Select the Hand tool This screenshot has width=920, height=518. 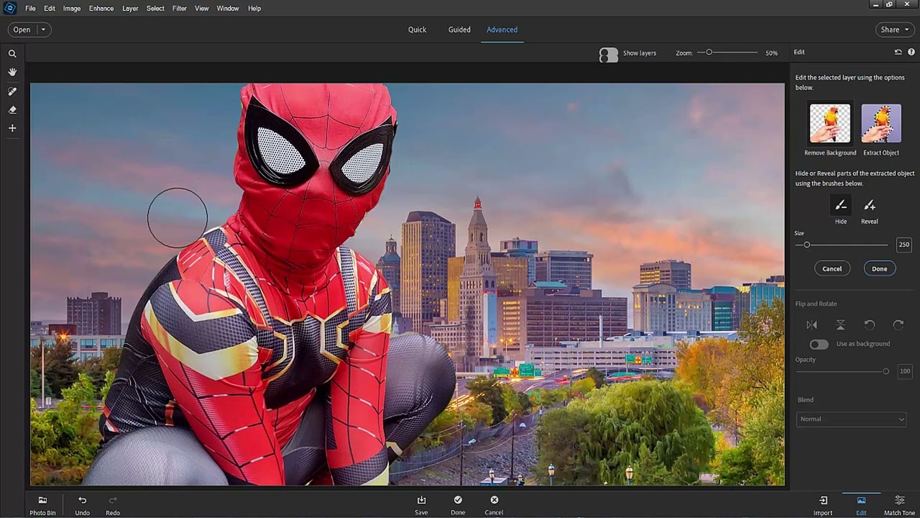point(12,72)
